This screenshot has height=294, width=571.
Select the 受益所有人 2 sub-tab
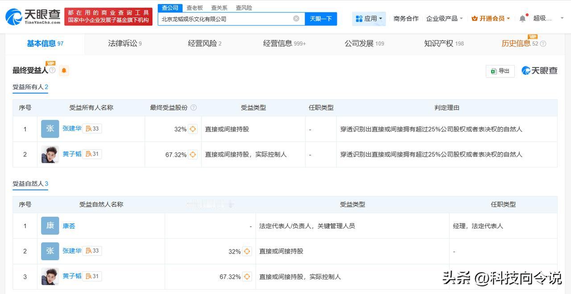pos(30,87)
